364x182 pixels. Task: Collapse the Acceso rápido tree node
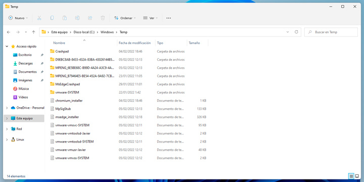pyautogui.click(x=7, y=47)
